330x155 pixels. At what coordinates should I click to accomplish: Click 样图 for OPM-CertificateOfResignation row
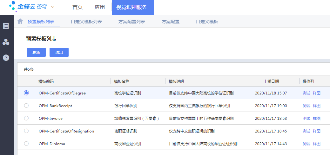317,131
